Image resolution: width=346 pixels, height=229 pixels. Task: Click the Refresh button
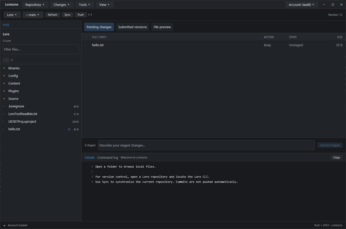(x=53, y=15)
